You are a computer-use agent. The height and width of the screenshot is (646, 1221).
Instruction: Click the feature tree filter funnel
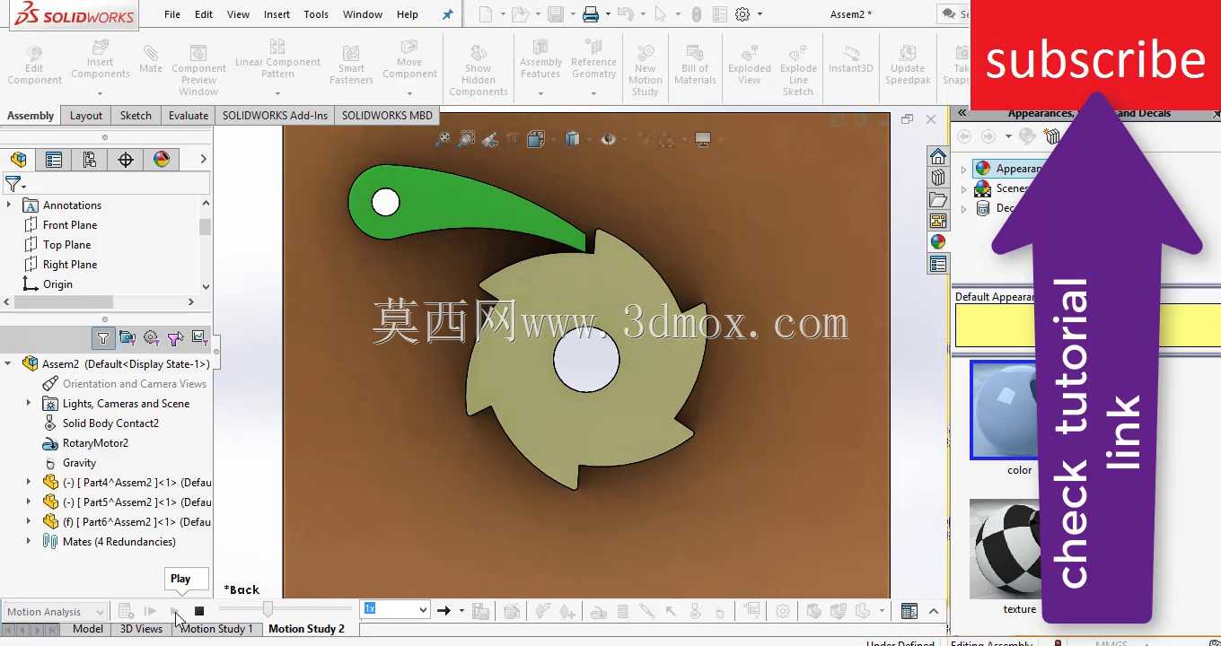(13, 184)
